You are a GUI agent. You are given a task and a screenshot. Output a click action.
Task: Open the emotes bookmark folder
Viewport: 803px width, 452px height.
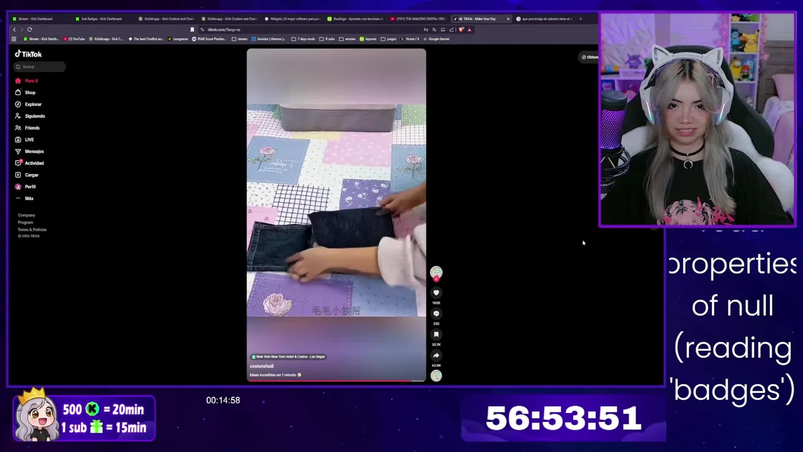tap(348, 39)
